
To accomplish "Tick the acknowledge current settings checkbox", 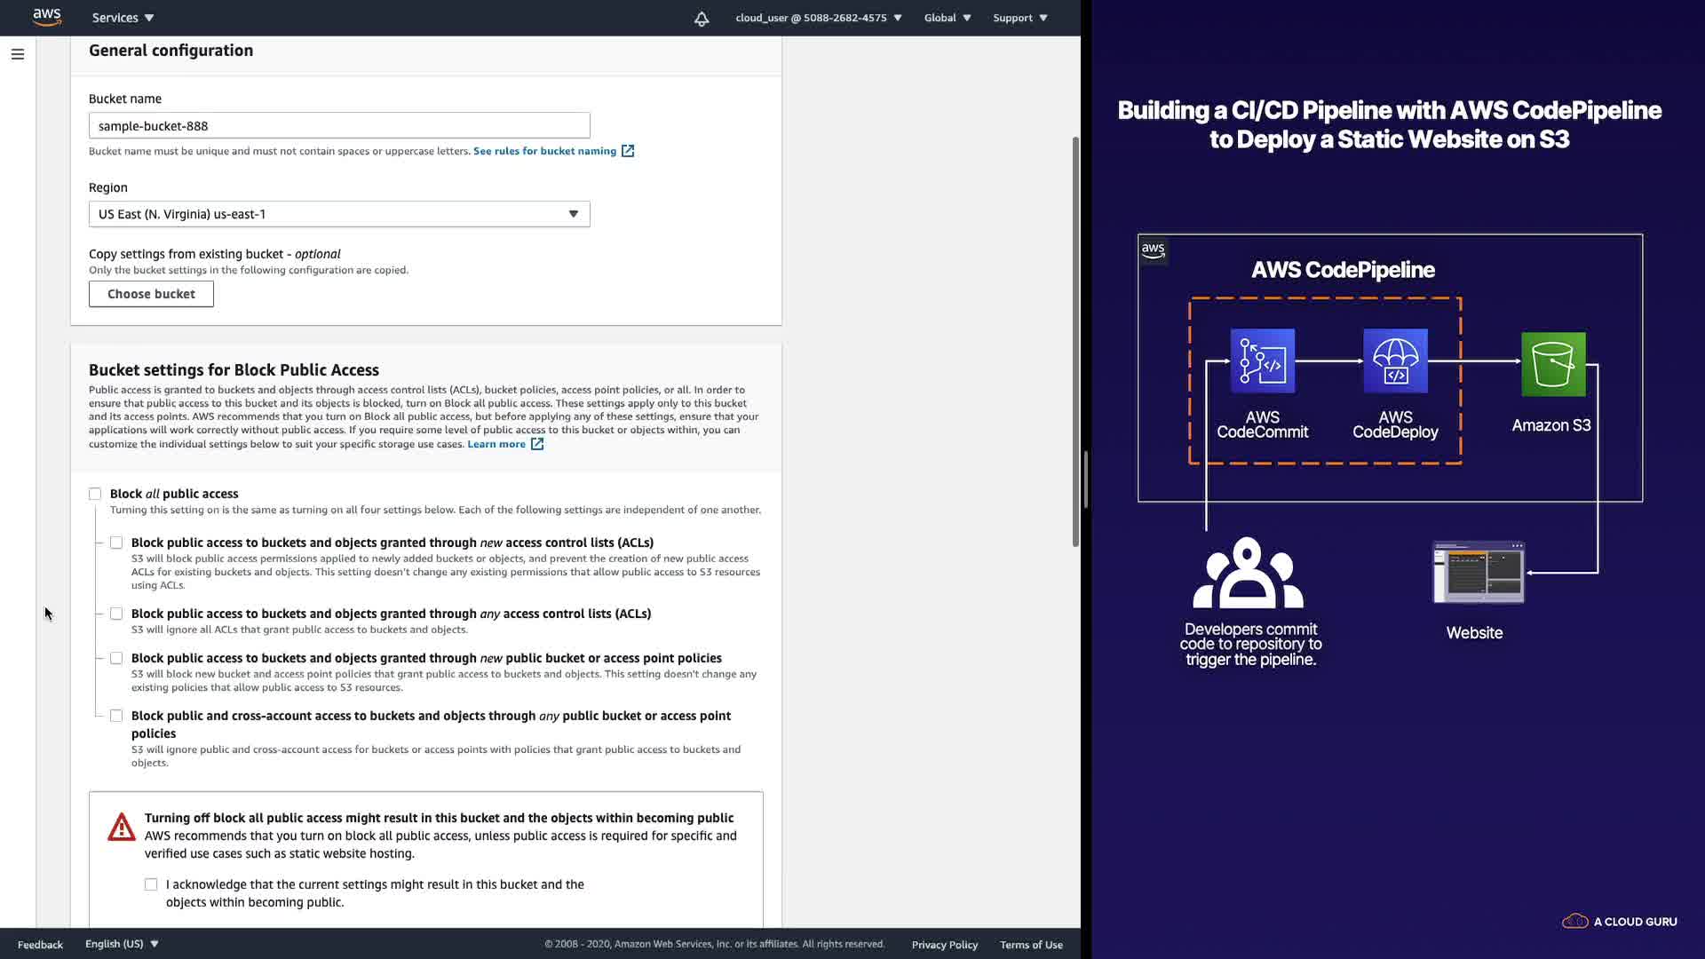I will tap(151, 884).
